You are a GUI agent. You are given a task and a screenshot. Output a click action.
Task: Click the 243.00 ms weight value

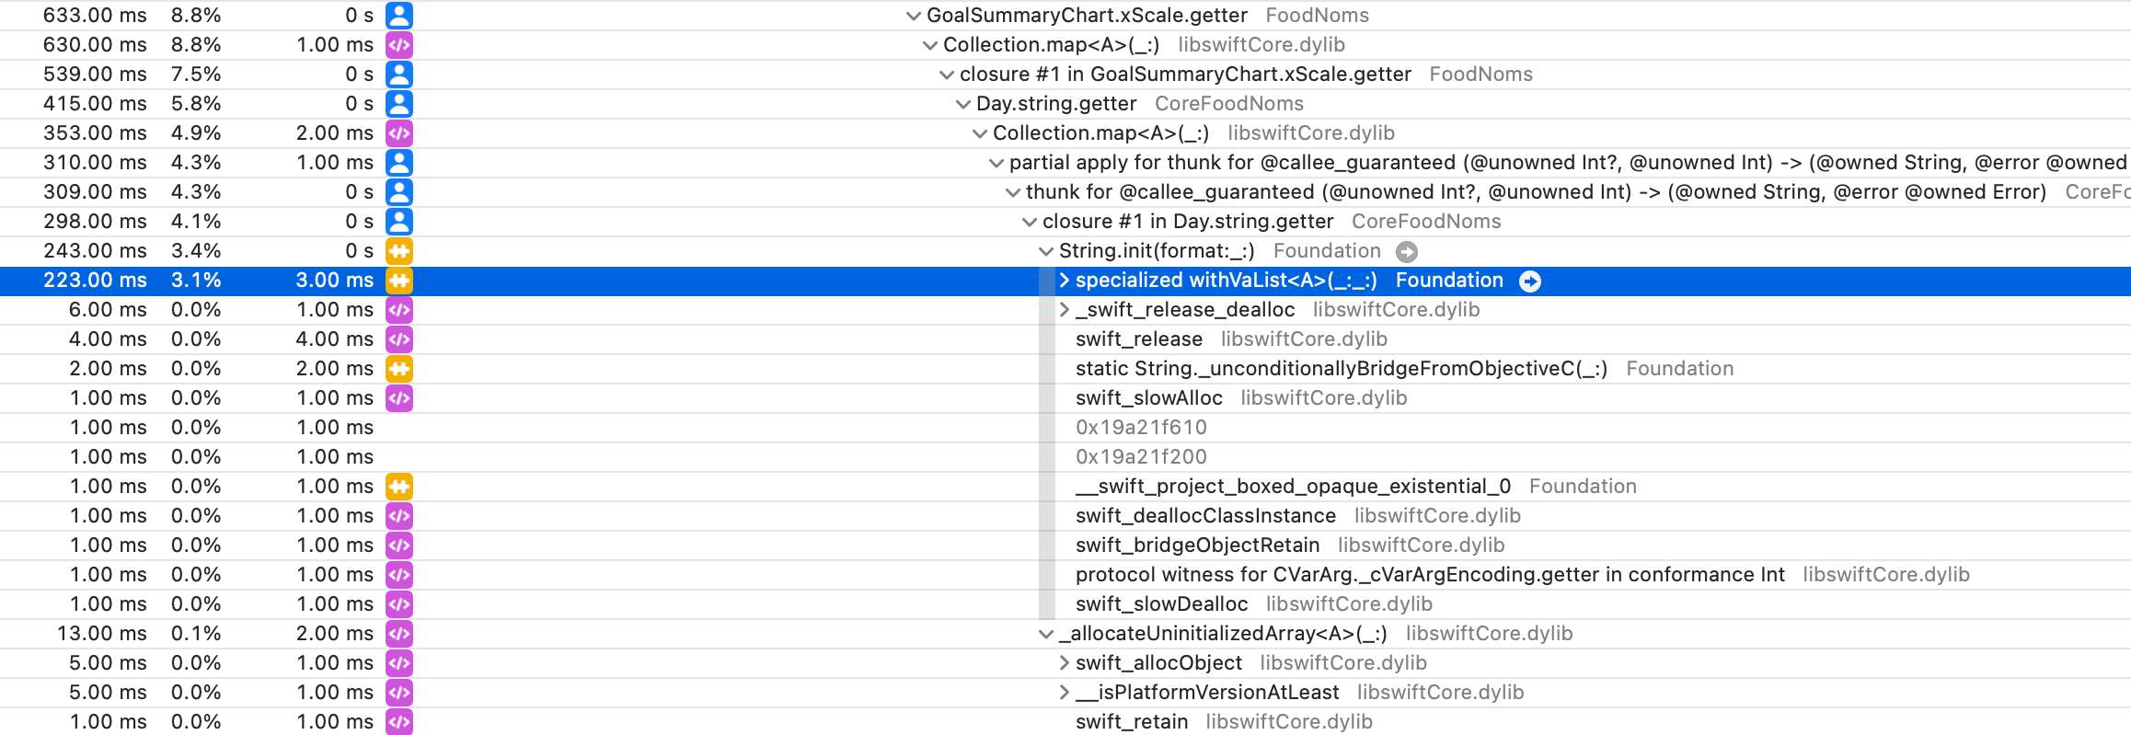pyautogui.click(x=95, y=251)
